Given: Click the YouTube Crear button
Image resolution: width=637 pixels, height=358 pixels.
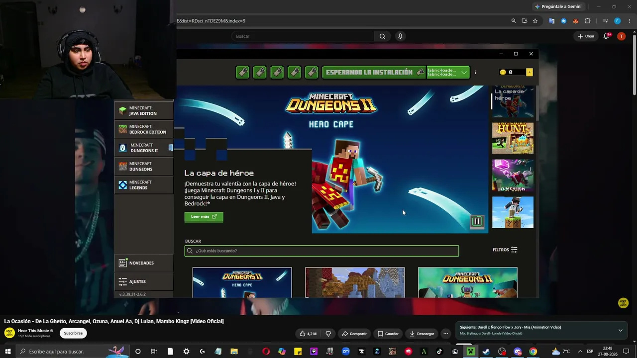Looking at the screenshot, I should [586, 36].
